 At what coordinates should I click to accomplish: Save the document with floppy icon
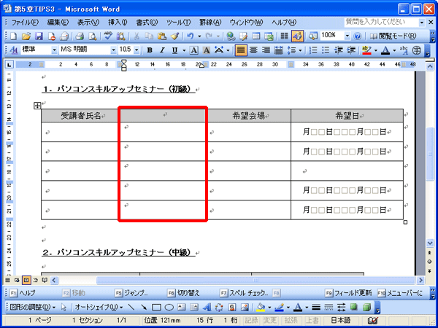[39, 36]
